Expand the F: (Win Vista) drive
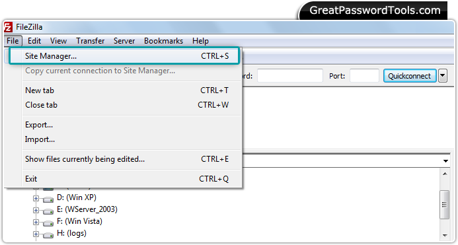Viewport: 458px width, 245px height. click(36, 223)
